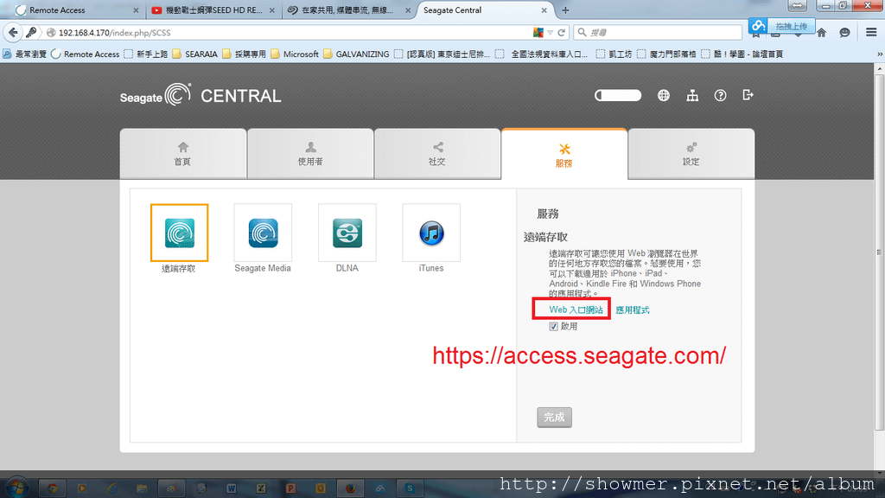Click the storage usage bar in header
The image size is (885, 498).
(618, 95)
